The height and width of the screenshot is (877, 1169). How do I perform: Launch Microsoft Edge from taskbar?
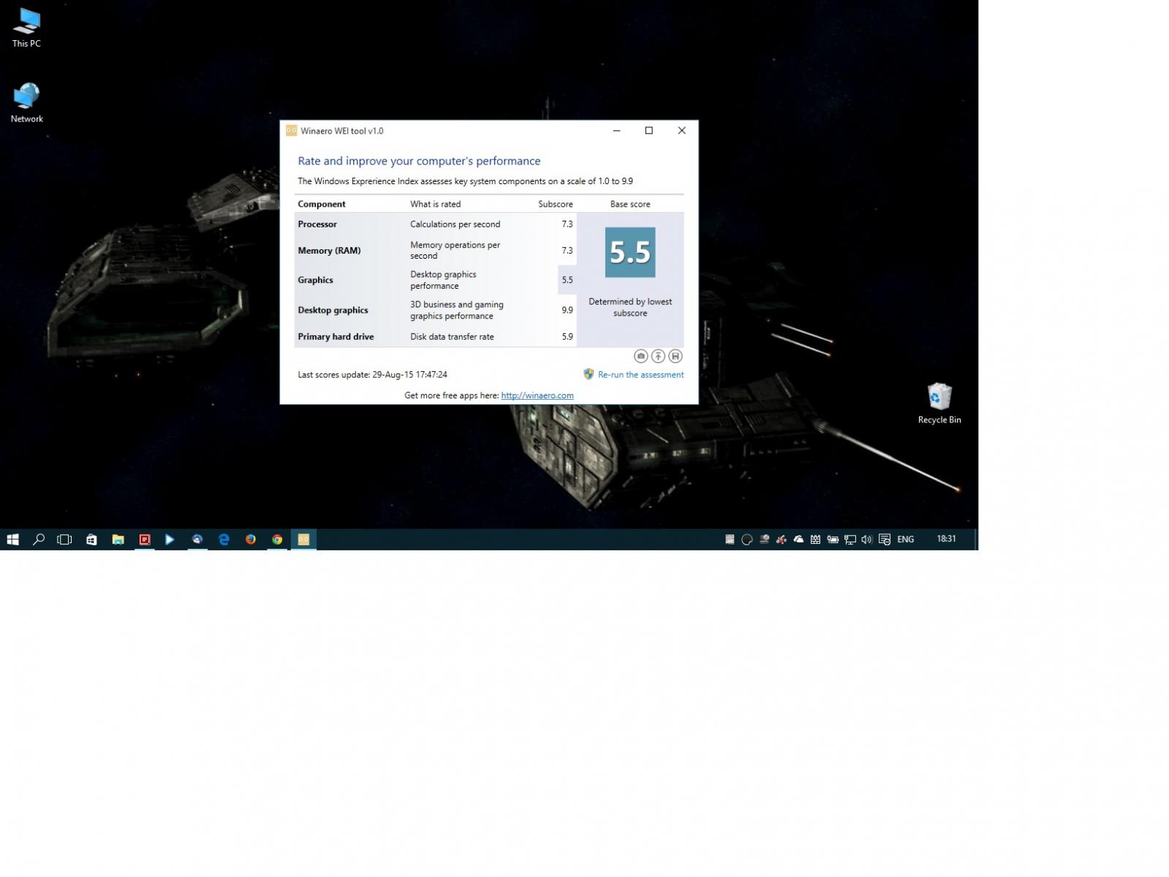pyautogui.click(x=224, y=539)
